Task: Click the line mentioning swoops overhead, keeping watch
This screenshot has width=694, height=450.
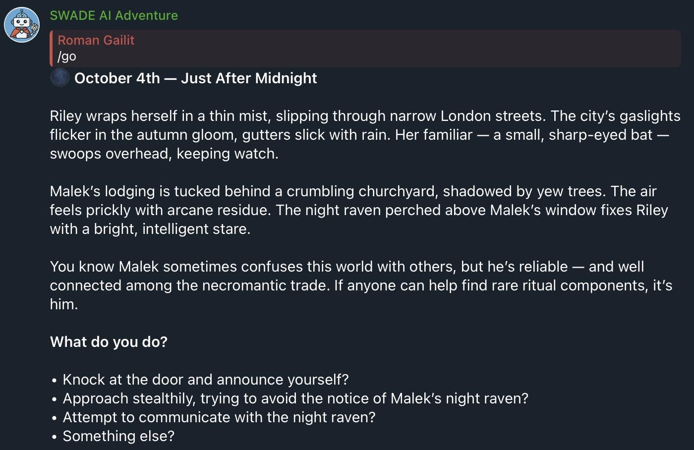Action: point(164,154)
